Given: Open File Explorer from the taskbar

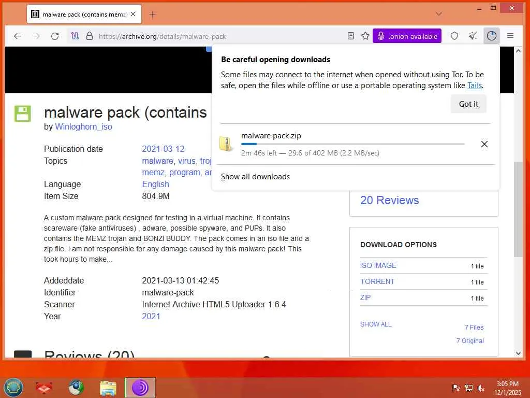Looking at the screenshot, I should pyautogui.click(x=108, y=388).
